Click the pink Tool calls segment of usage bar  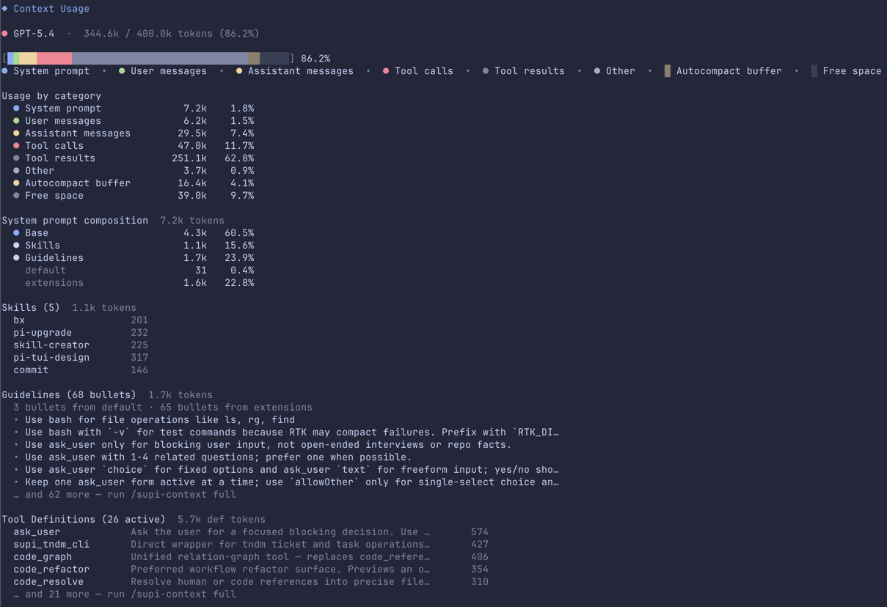54,58
